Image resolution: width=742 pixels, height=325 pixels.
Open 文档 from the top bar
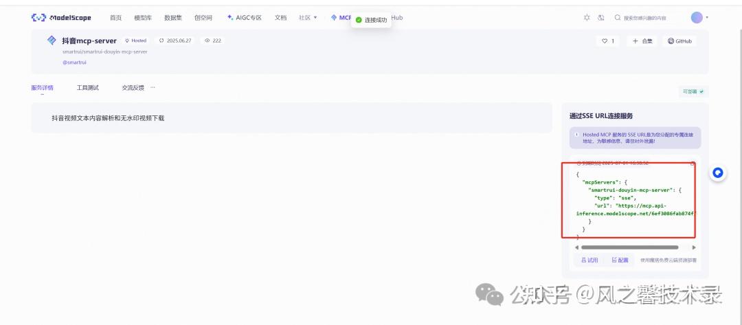[280, 18]
